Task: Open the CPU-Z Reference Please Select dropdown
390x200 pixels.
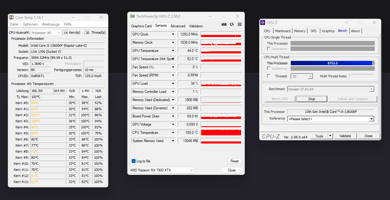Action: 331,119
